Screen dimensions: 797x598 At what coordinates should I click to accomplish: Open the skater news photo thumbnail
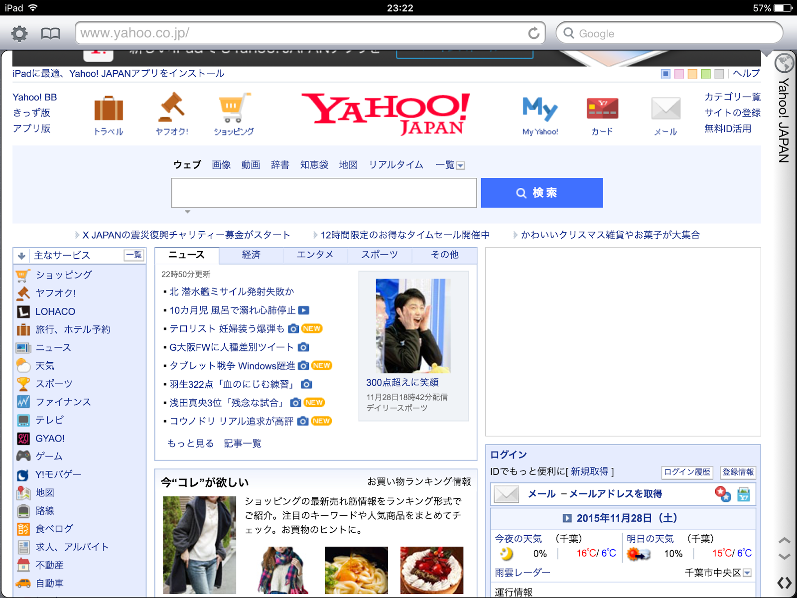[x=413, y=326]
